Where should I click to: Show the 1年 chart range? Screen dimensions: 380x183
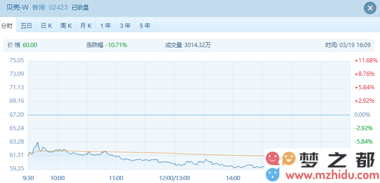pyautogui.click(x=105, y=25)
